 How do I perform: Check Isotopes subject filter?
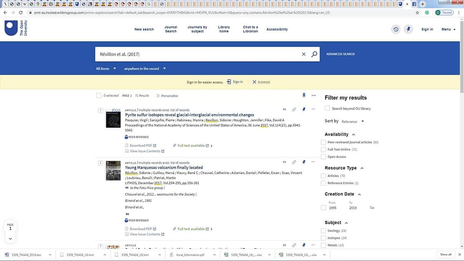pos(323,238)
